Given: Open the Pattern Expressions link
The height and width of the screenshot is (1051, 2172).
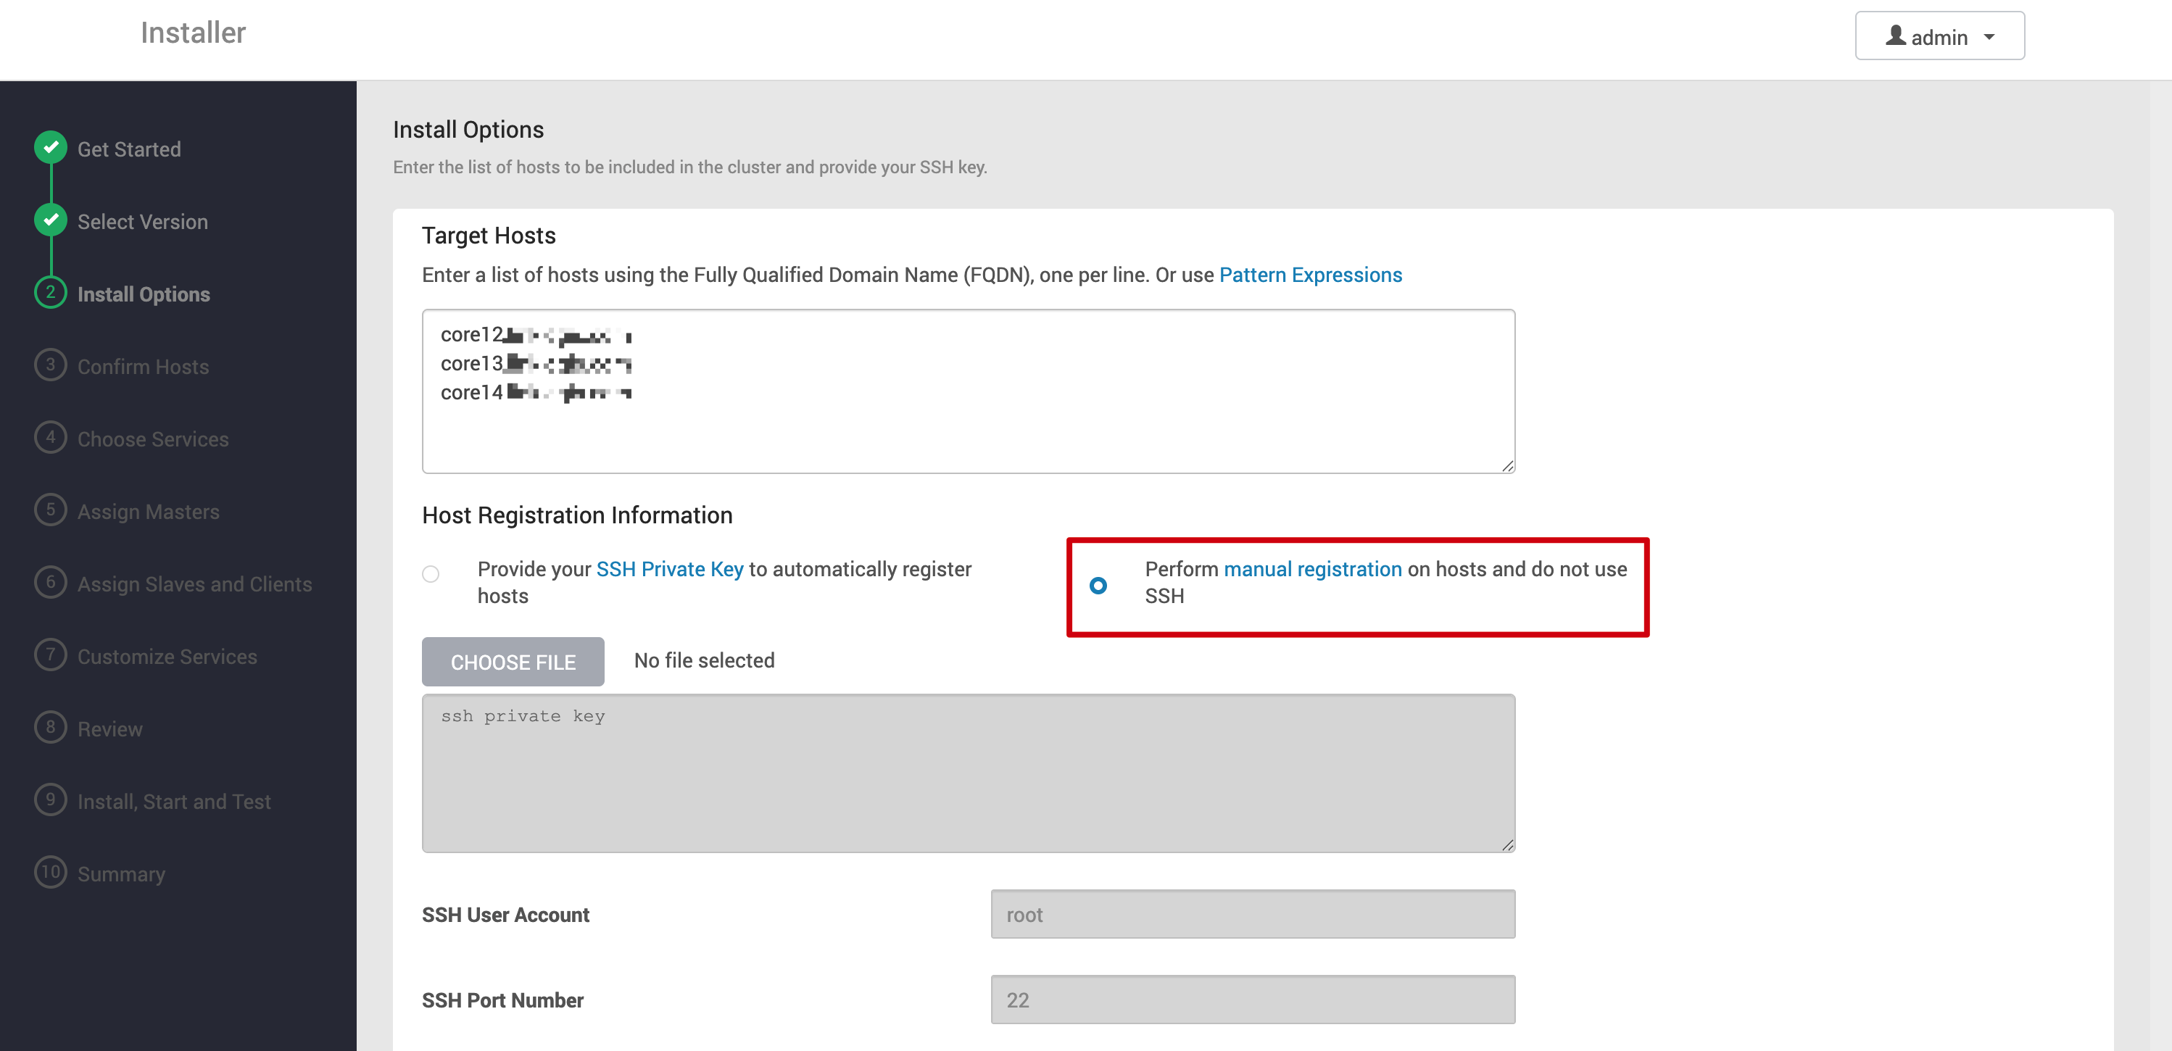Looking at the screenshot, I should [1310, 275].
